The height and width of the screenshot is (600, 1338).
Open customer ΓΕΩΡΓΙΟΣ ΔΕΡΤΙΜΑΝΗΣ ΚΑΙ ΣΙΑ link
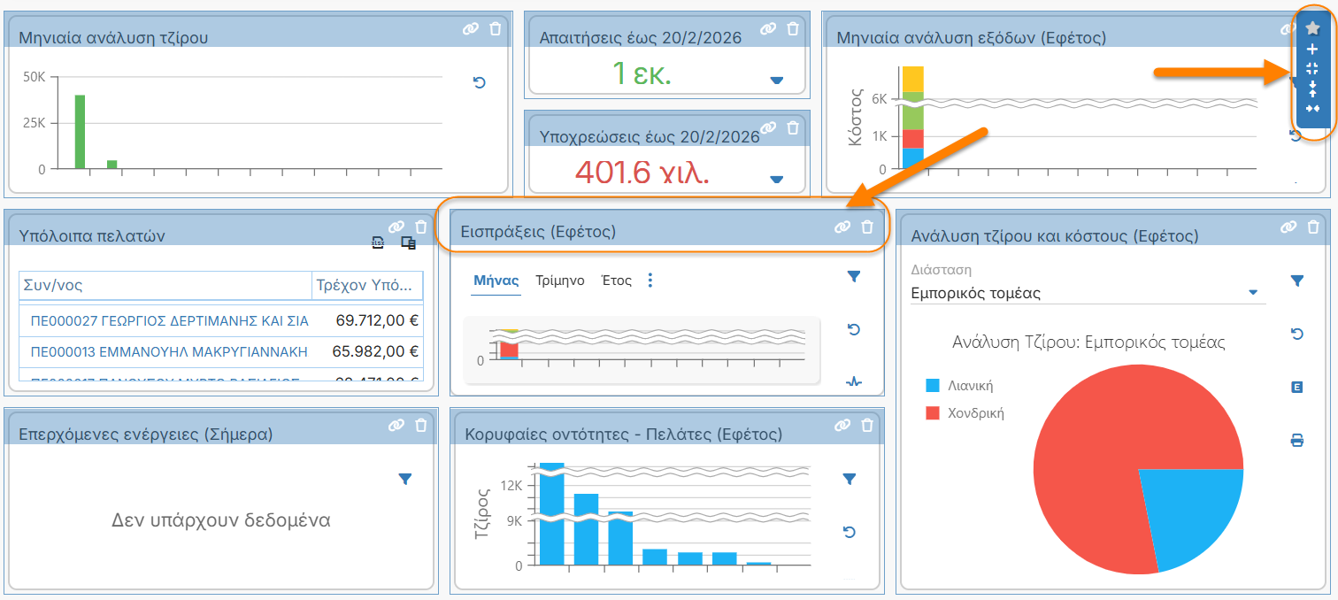[x=169, y=320]
